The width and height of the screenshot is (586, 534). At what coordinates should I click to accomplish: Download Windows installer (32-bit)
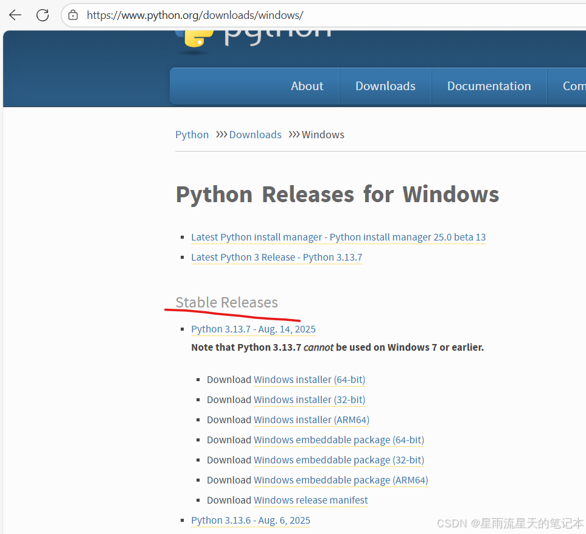click(x=310, y=400)
